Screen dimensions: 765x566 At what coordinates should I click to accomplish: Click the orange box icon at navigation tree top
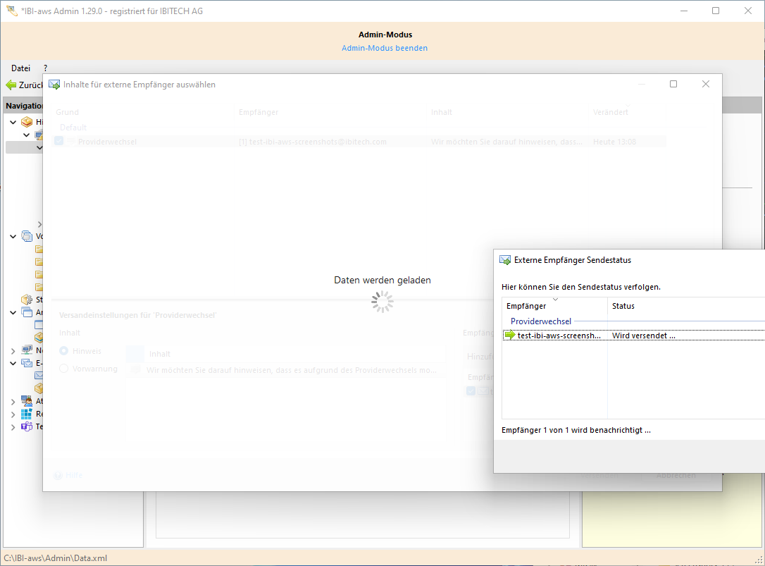(x=27, y=122)
